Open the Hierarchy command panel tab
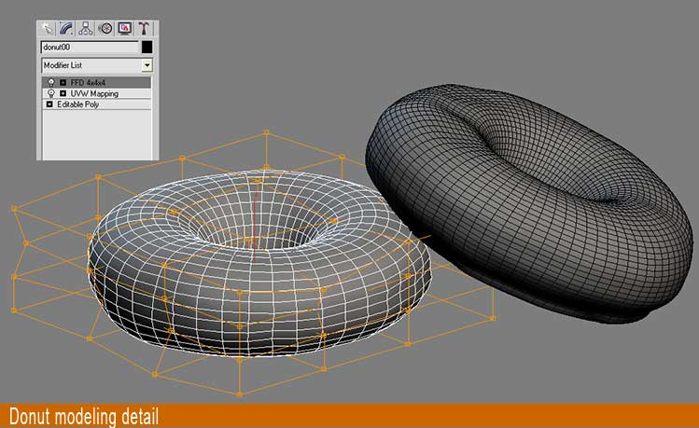The height and width of the screenshot is (428, 699). coord(86,29)
